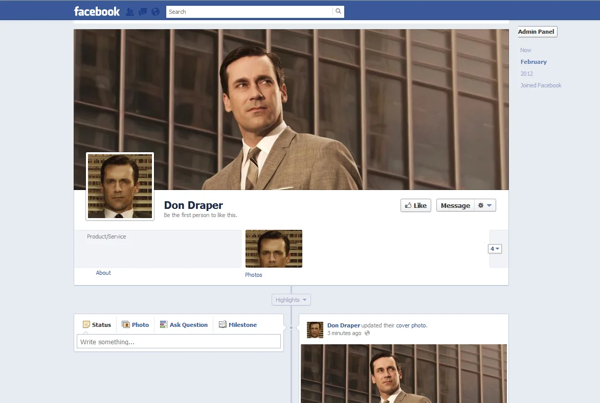Click the Message button
600x403 pixels.
[x=455, y=205]
